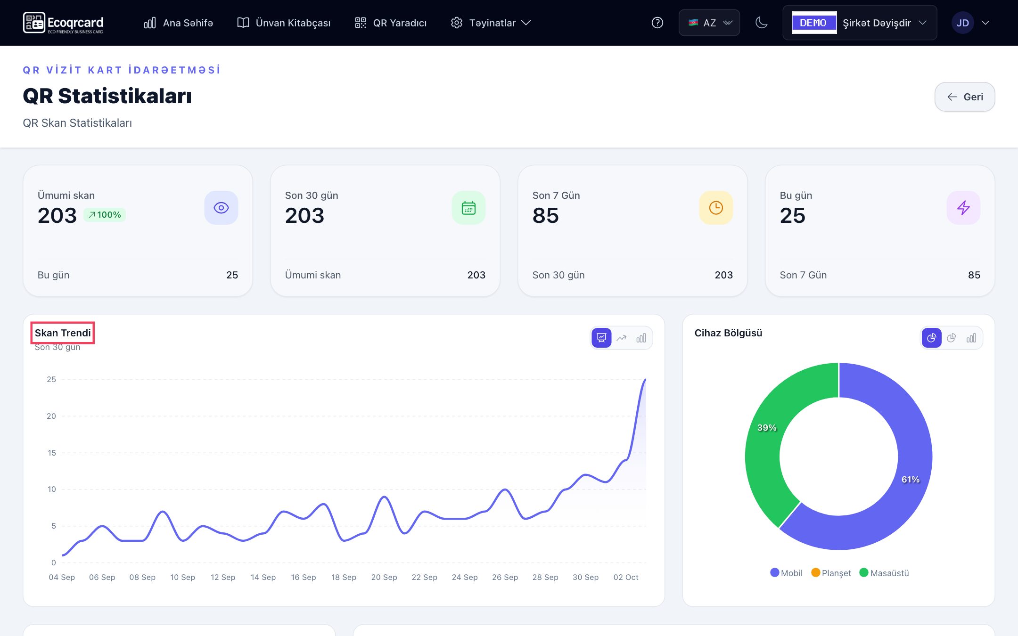Switch Cihaz Bölgüsü to pie chart view

tap(952, 338)
